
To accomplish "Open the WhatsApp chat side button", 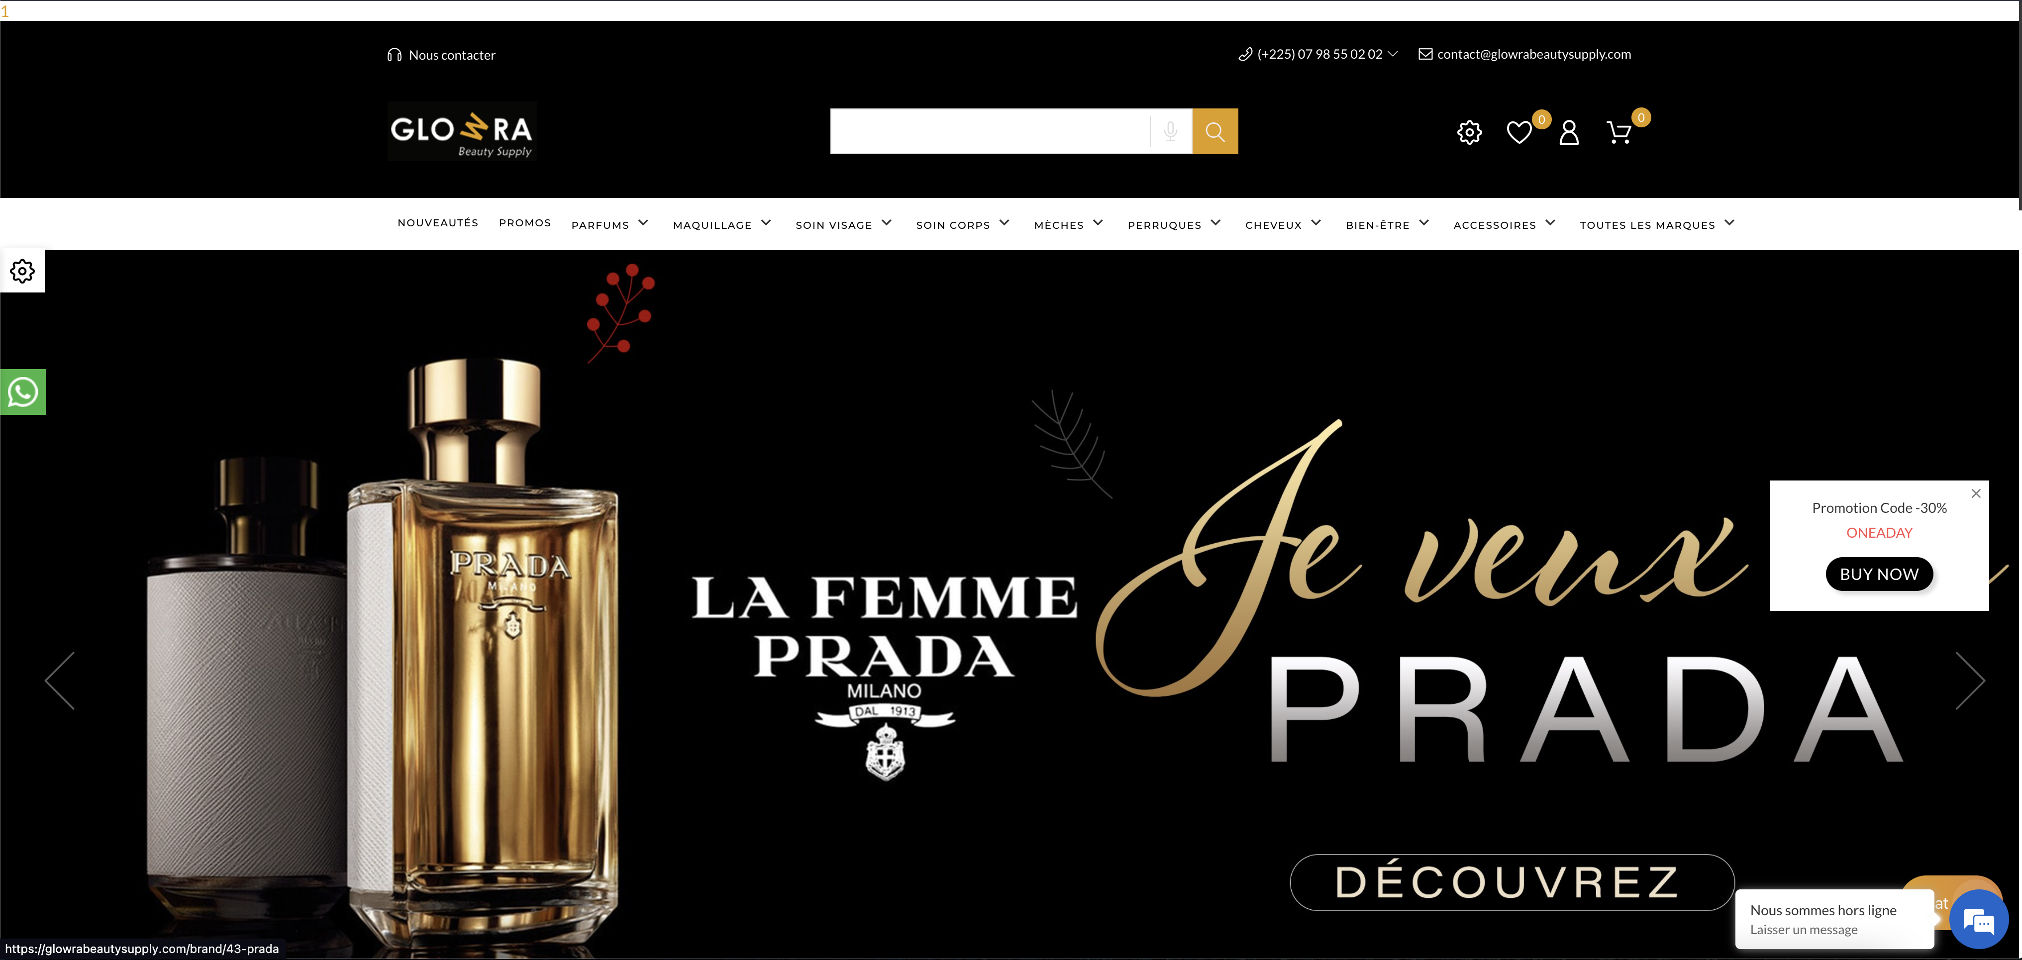I will 23,391.
